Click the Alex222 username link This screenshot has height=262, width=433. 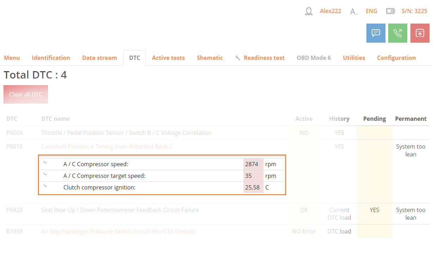coord(330,11)
